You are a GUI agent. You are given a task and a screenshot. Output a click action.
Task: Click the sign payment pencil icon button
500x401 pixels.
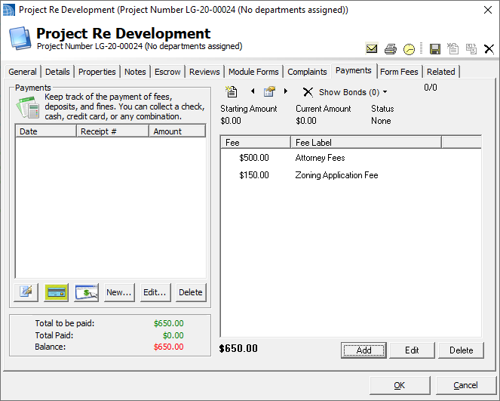click(26, 292)
